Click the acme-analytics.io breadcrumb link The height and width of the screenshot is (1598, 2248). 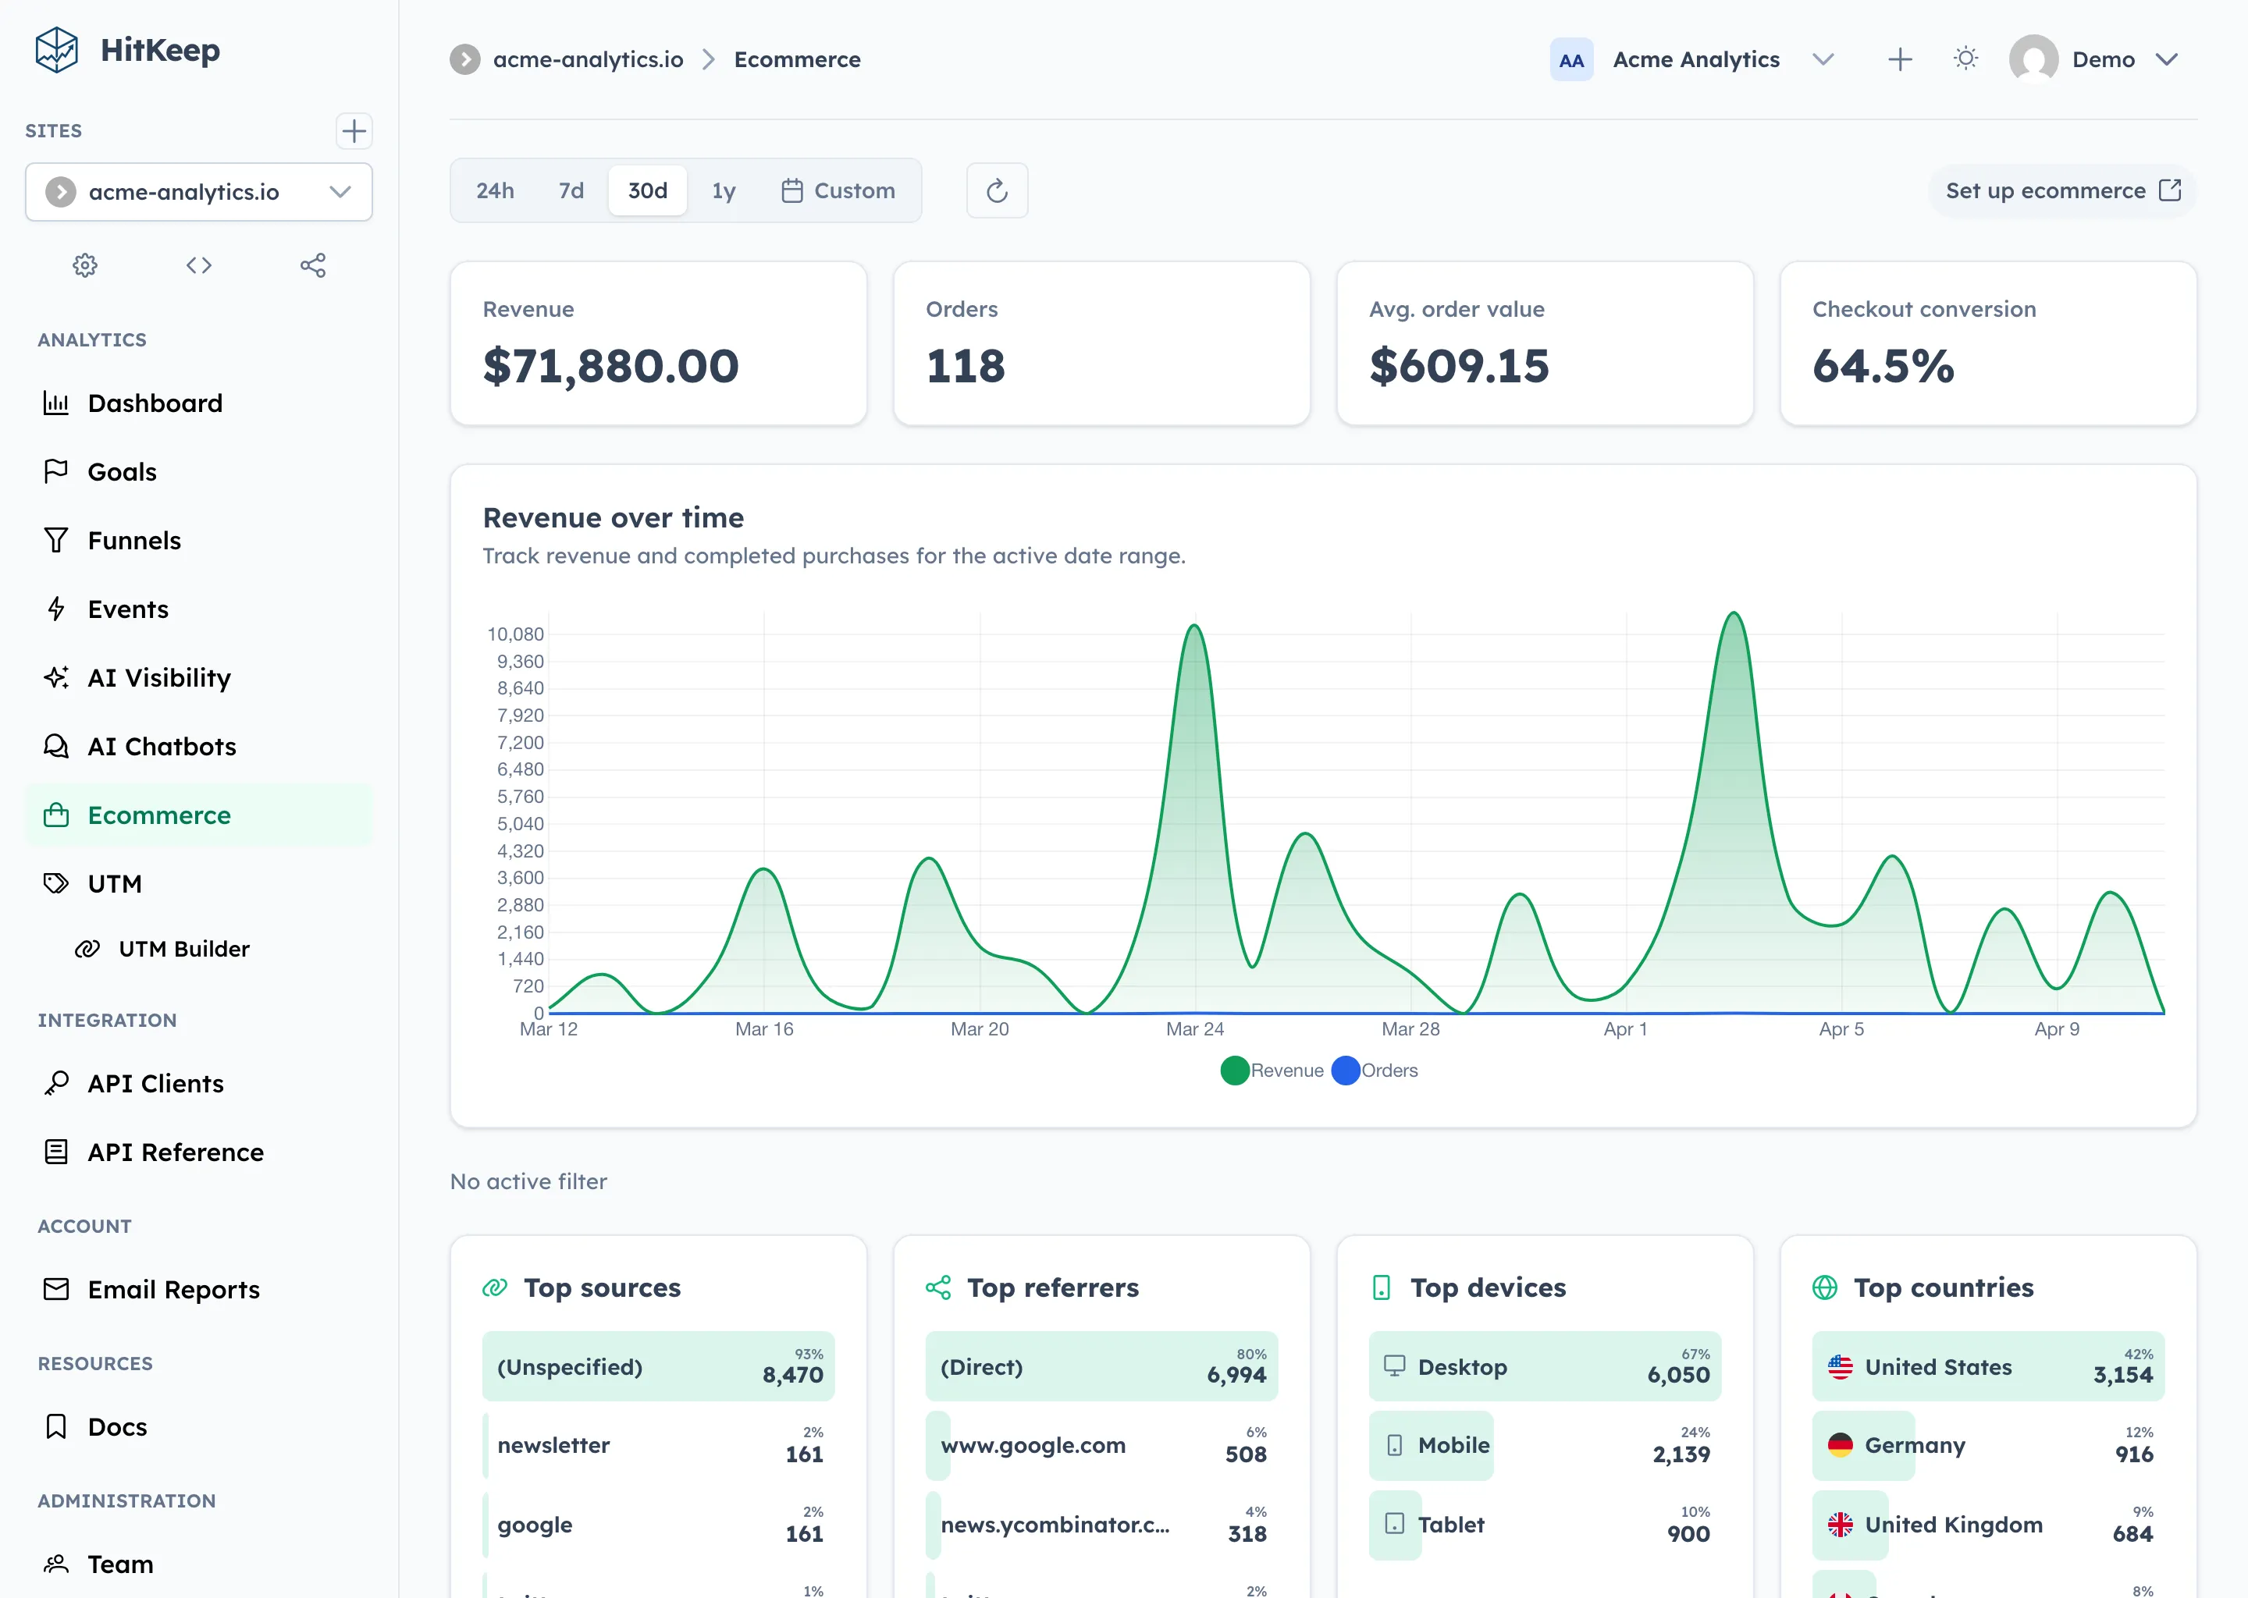(x=588, y=59)
